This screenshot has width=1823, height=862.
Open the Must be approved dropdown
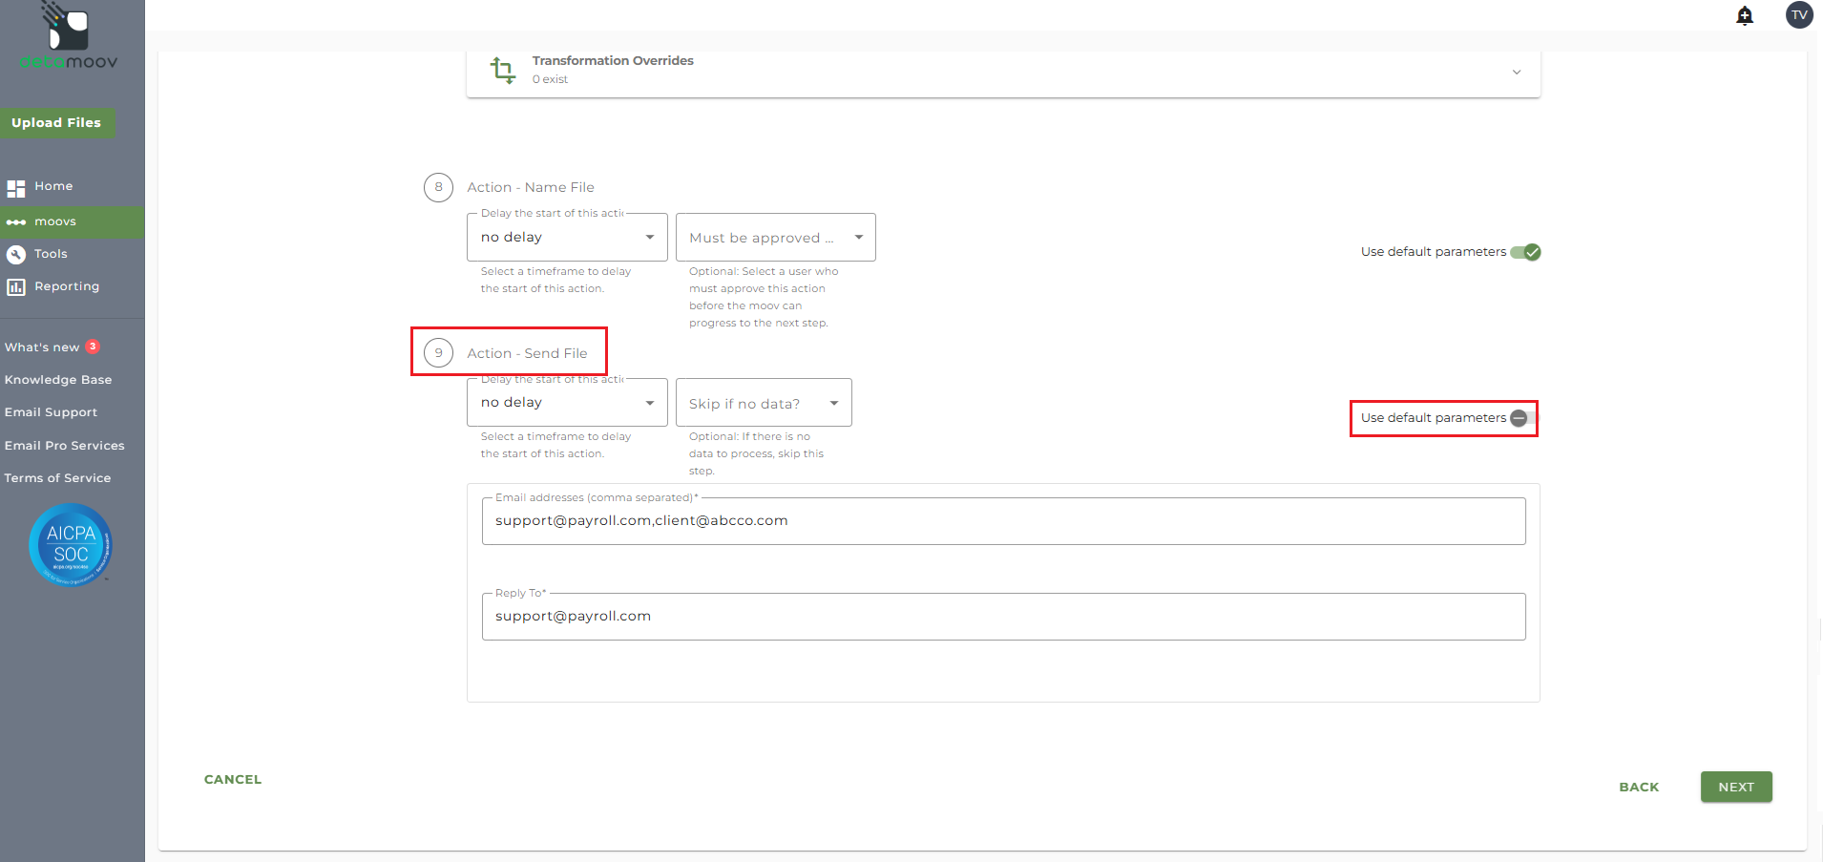pos(775,238)
